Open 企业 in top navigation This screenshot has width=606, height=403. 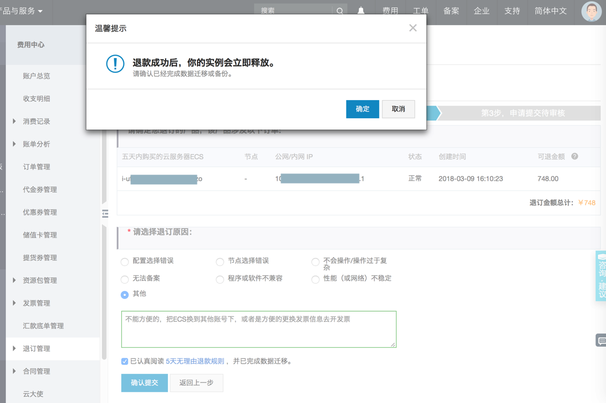pos(481,11)
